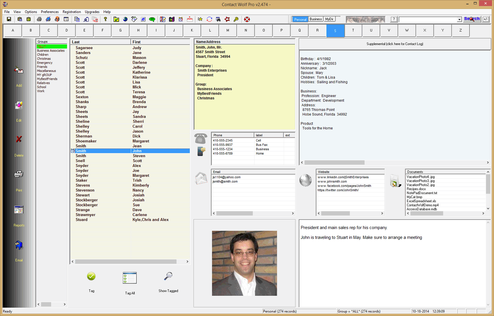Open the View menu
This screenshot has height=316, width=494.
(x=17, y=12)
